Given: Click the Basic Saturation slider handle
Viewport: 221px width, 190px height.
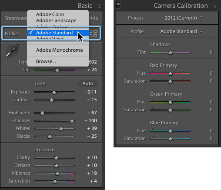Looking at the screenshot, I should (55, 181).
